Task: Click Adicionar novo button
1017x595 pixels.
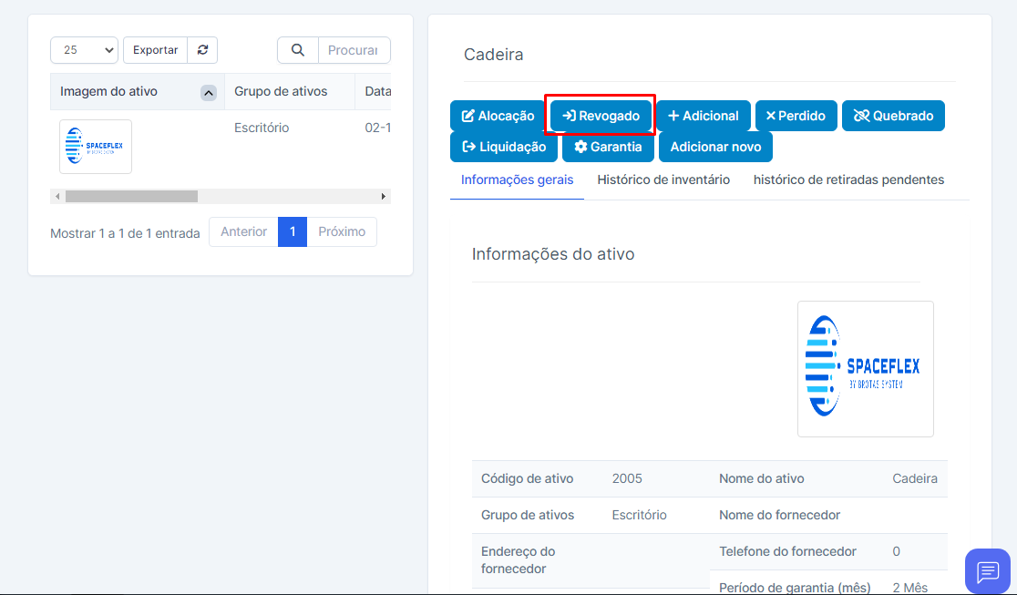Action: (x=715, y=147)
